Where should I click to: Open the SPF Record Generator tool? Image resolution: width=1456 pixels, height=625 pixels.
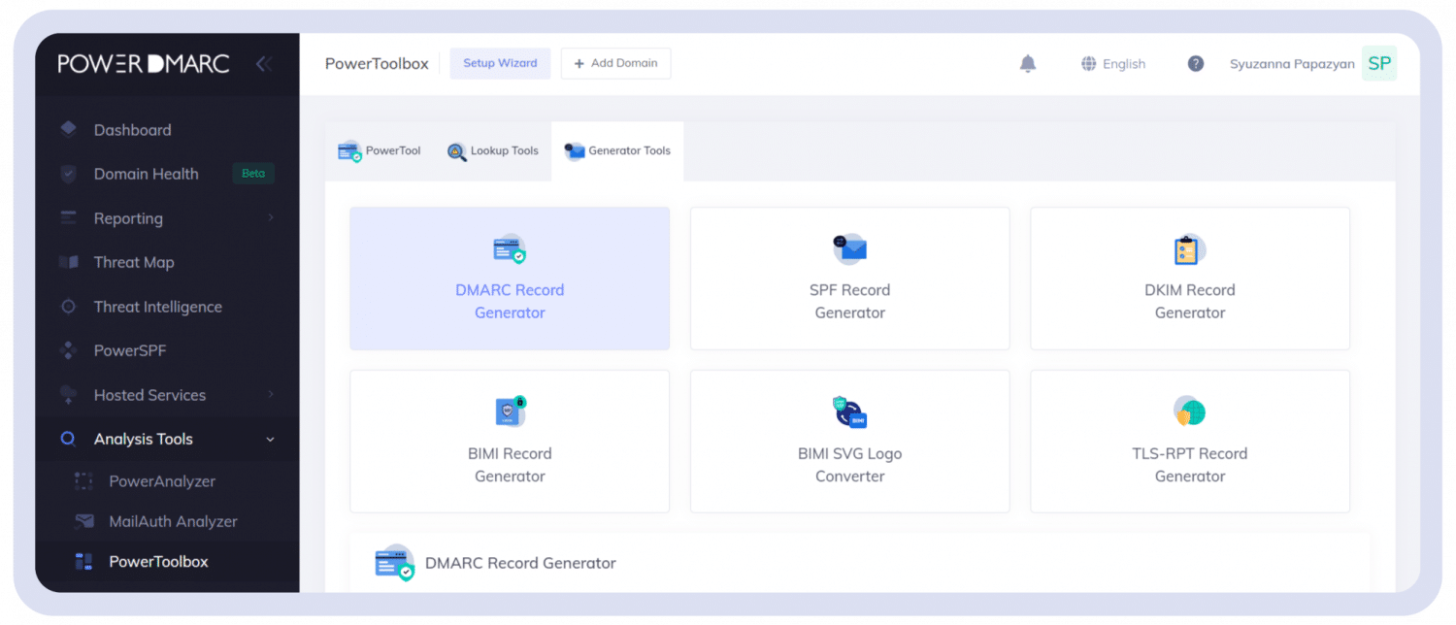pyautogui.click(x=849, y=279)
